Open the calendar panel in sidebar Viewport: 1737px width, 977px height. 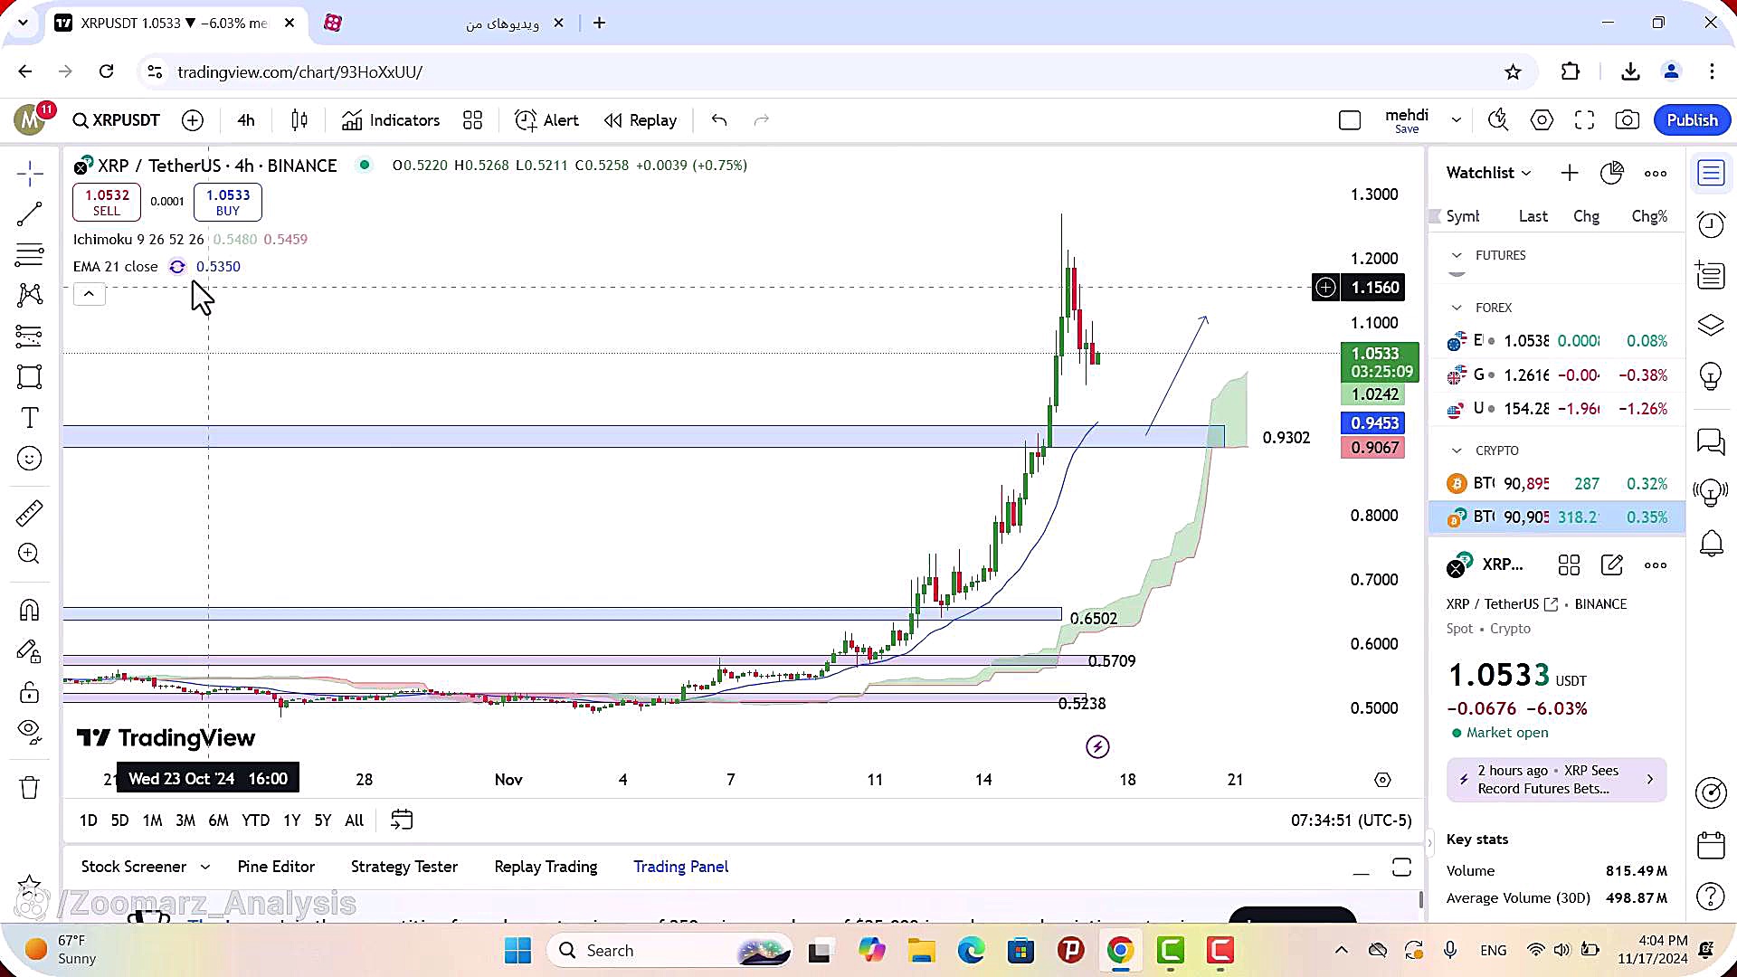(x=1711, y=846)
